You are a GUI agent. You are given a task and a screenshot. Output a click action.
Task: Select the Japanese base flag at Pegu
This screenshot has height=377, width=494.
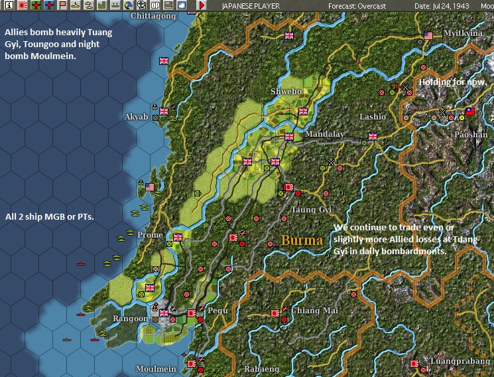(x=192, y=313)
